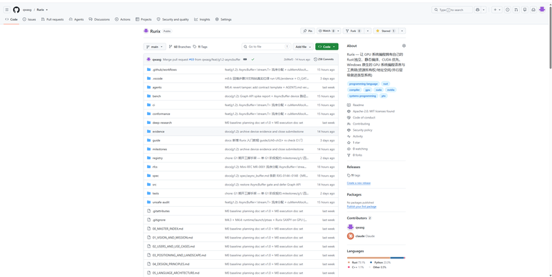Open the Copilot chat icon

pos(477,10)
